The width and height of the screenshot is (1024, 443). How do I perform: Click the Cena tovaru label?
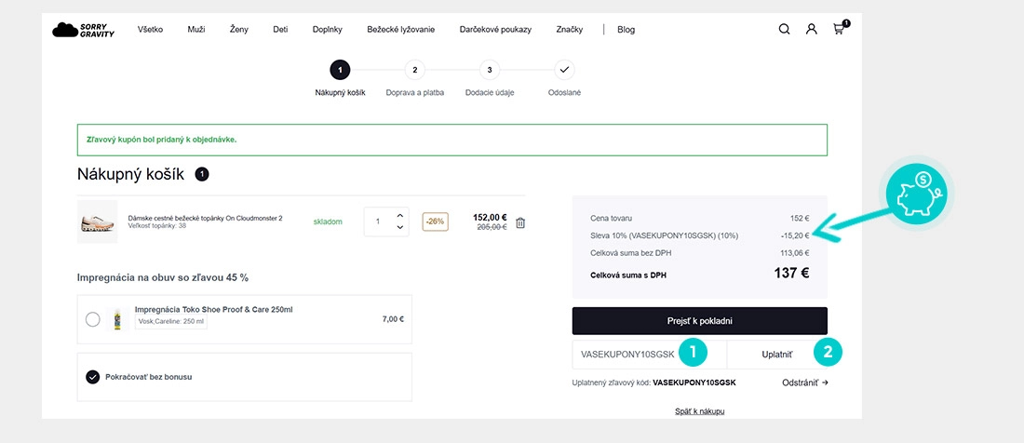(612, 218)
